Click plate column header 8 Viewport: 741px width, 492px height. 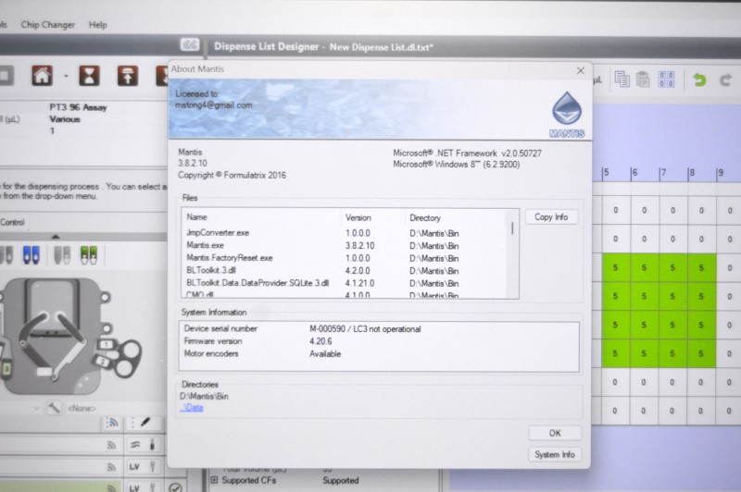point(692,173)
